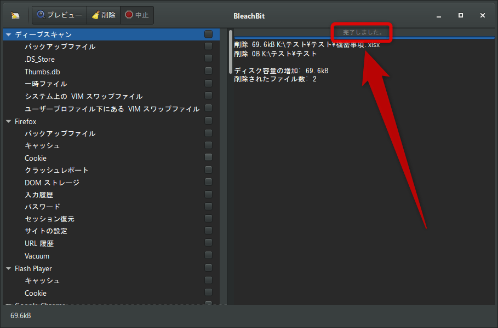Click the 69.6kB status bar value
Viewport: 498px width, 328px height.
(x=21, y=315)
